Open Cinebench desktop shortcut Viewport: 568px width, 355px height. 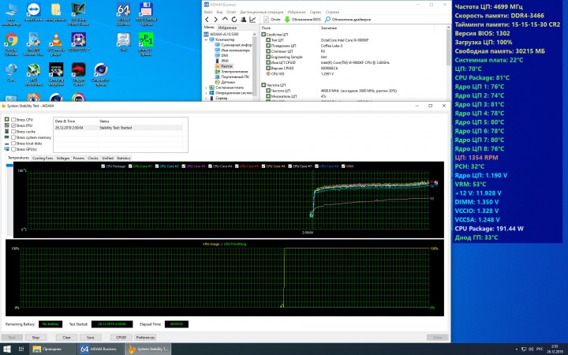[x=101, y=75]
